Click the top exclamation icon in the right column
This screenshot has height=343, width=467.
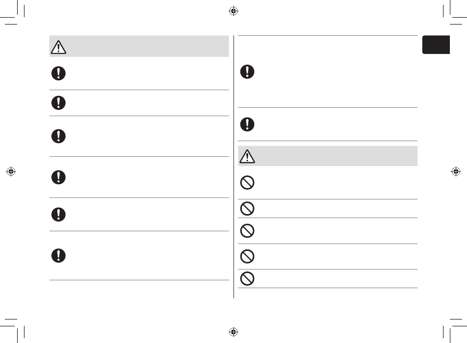pos(247,72)
